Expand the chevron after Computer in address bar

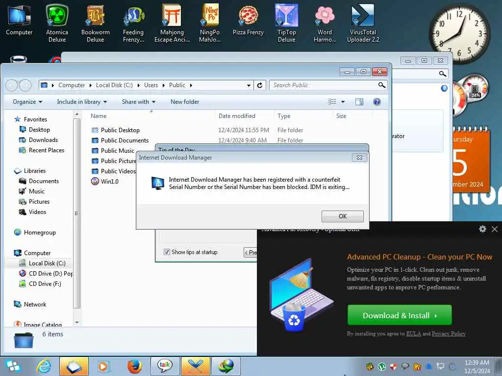pyautogui.click(x=91, y=85)
